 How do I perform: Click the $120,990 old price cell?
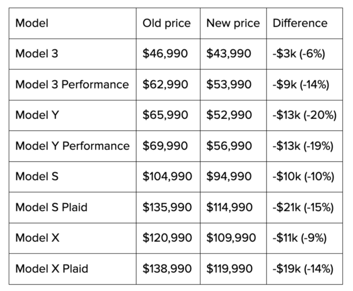(x=167, y=238)
